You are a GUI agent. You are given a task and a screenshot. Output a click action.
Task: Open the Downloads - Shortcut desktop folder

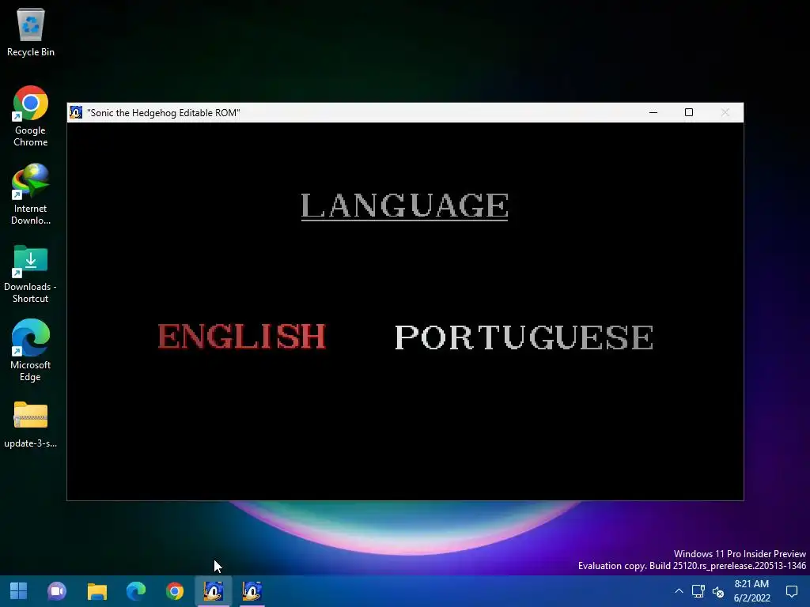coord(31,273)
